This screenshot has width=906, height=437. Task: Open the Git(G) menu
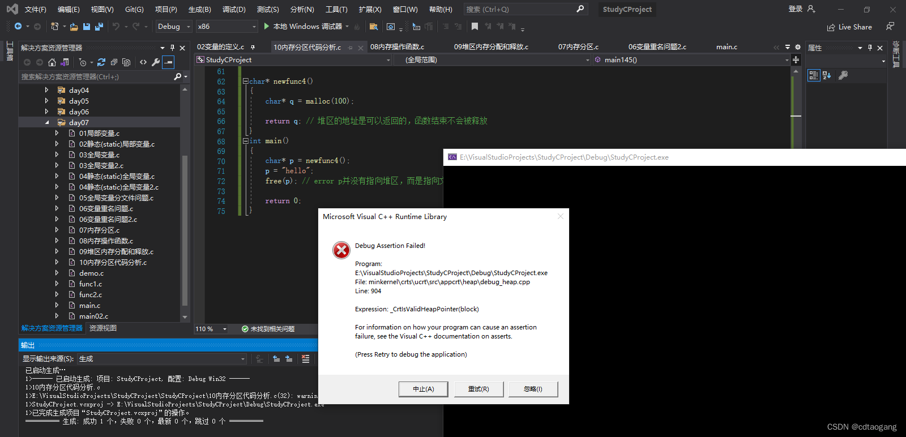[134, 10]
